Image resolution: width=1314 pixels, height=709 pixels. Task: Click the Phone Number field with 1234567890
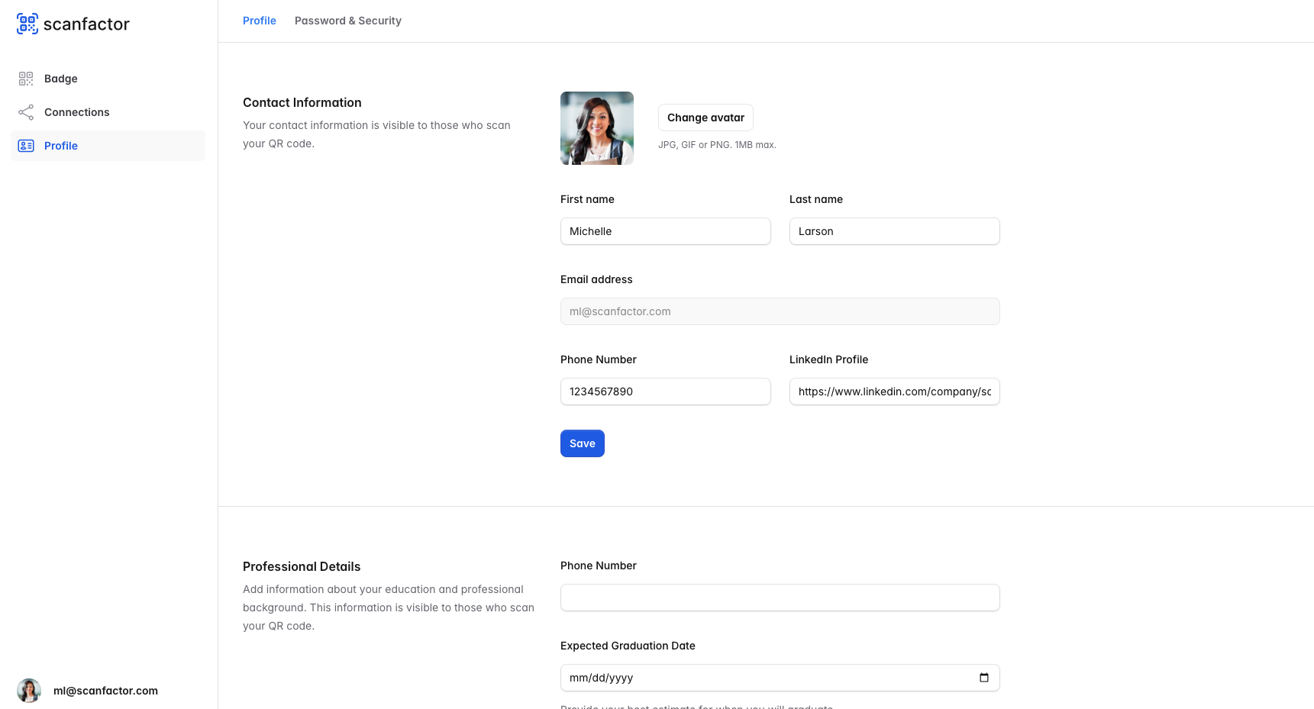pyautogui.click(x=664, y=392)
